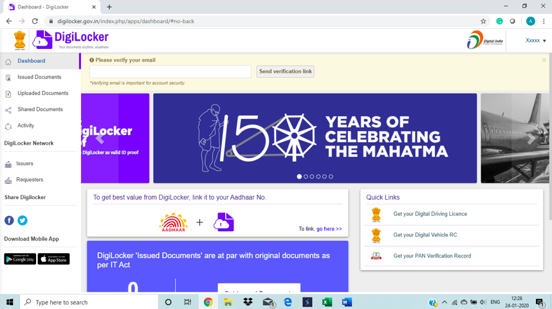Open Chrome profile avatar A
The image size is (552, 309).
pos(531,21)
